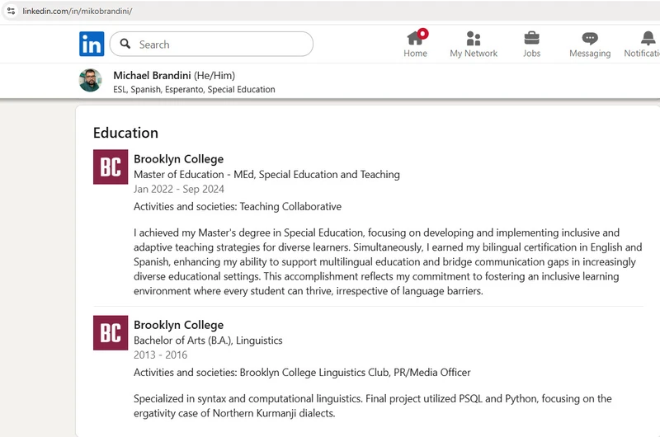660x437 pixels.
Task: Click the site info icon in address bar
Action: point(11,11)
